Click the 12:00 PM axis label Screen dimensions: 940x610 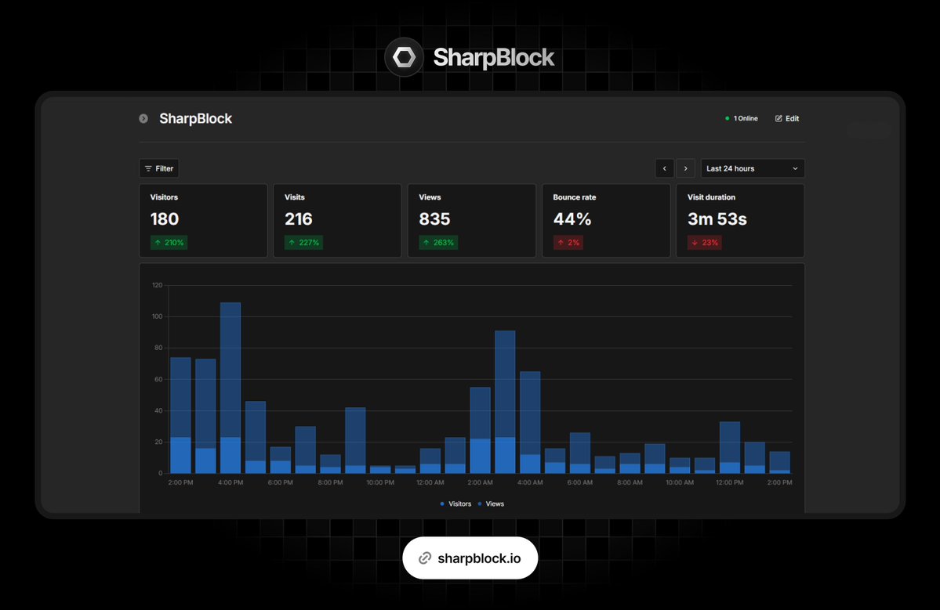(730, 482)
